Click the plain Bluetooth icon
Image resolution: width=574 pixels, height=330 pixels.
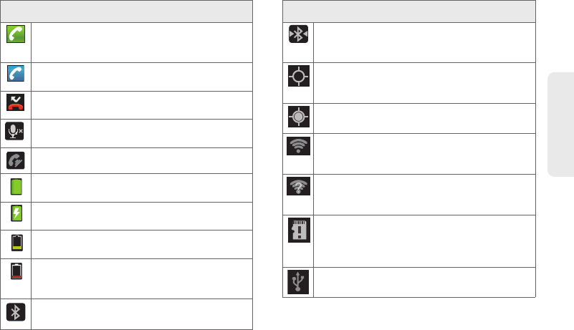coord(16,314)
